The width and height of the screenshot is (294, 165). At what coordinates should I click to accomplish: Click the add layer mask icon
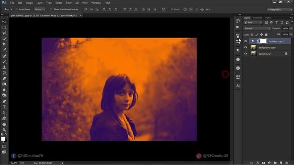tap(263, 163)
